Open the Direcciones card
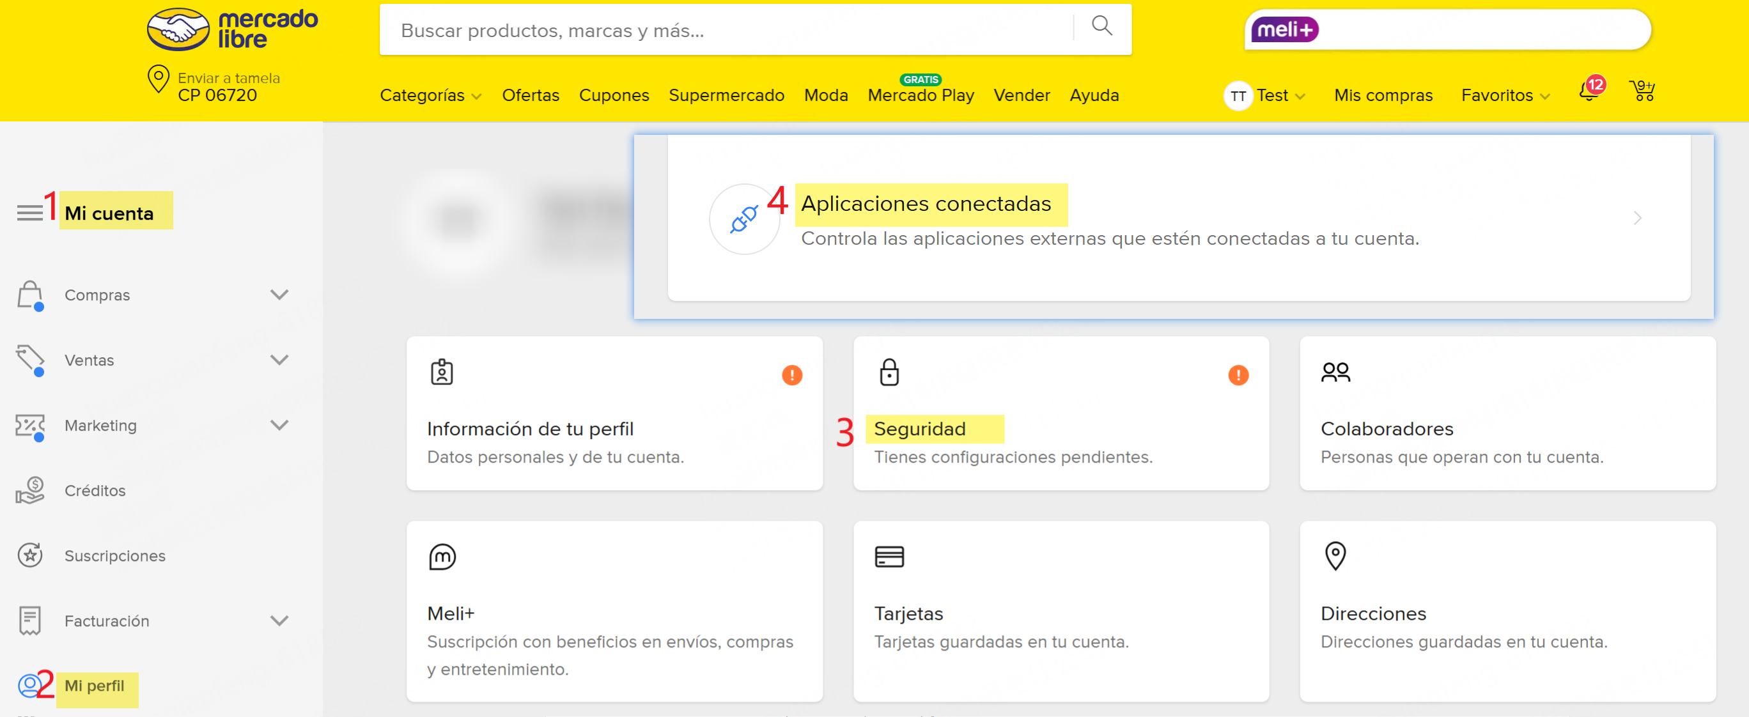1749x717 pixels. click(x=1507, y=611)
